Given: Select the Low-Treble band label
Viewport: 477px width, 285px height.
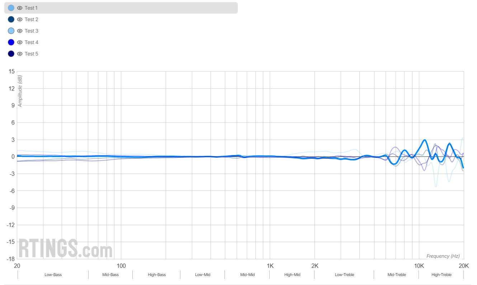Looking at the screenshot, I should (344, 275).
